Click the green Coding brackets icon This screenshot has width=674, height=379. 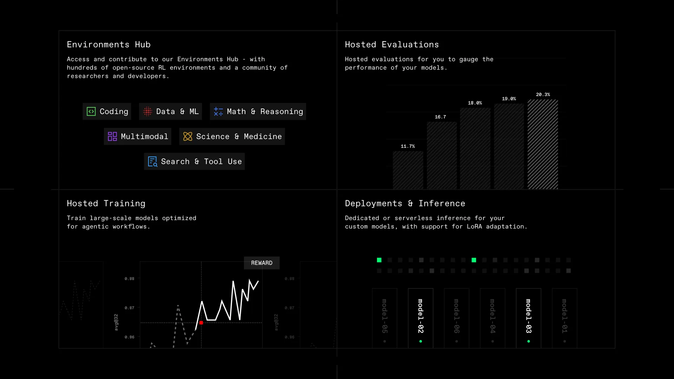[x=91, y=112]
